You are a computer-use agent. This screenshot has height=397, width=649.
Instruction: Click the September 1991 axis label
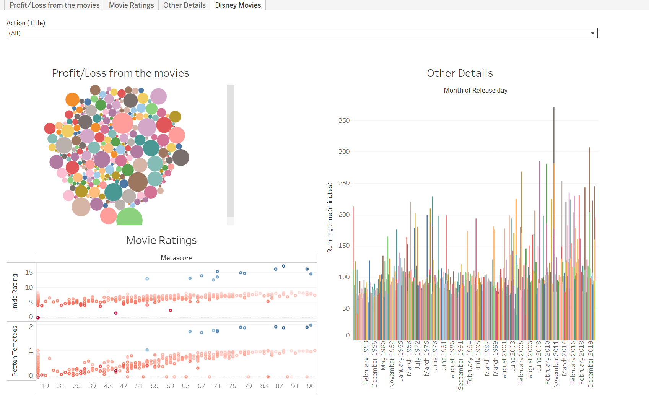[460, 365]
